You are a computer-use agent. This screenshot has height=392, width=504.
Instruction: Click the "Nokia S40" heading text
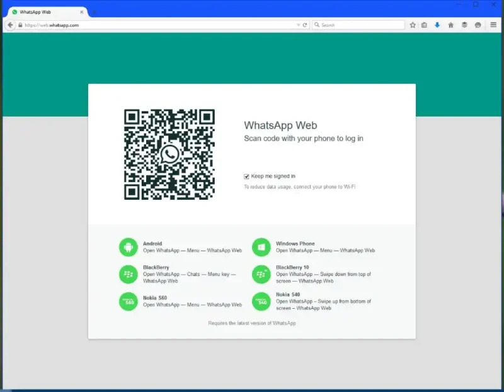288,294
